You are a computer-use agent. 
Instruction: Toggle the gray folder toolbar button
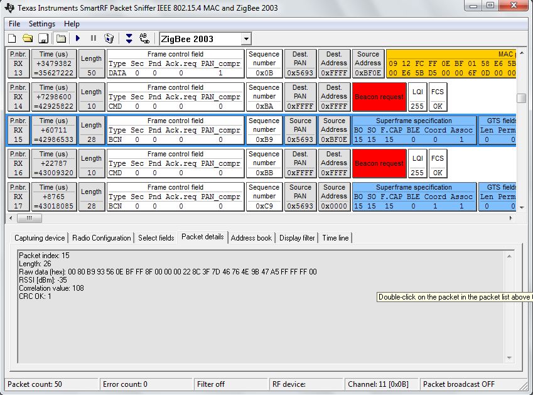click(x=61, y=38)
